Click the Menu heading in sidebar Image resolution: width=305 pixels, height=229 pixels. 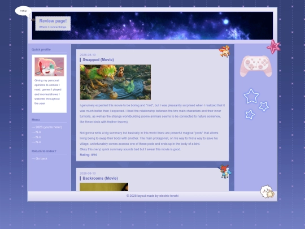(36, 119)
